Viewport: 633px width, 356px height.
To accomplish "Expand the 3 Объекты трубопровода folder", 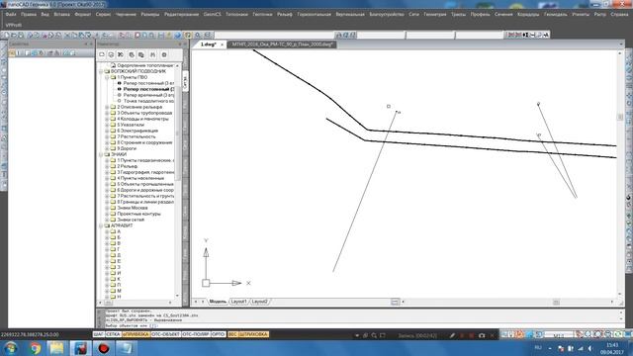I will [107, 113].
